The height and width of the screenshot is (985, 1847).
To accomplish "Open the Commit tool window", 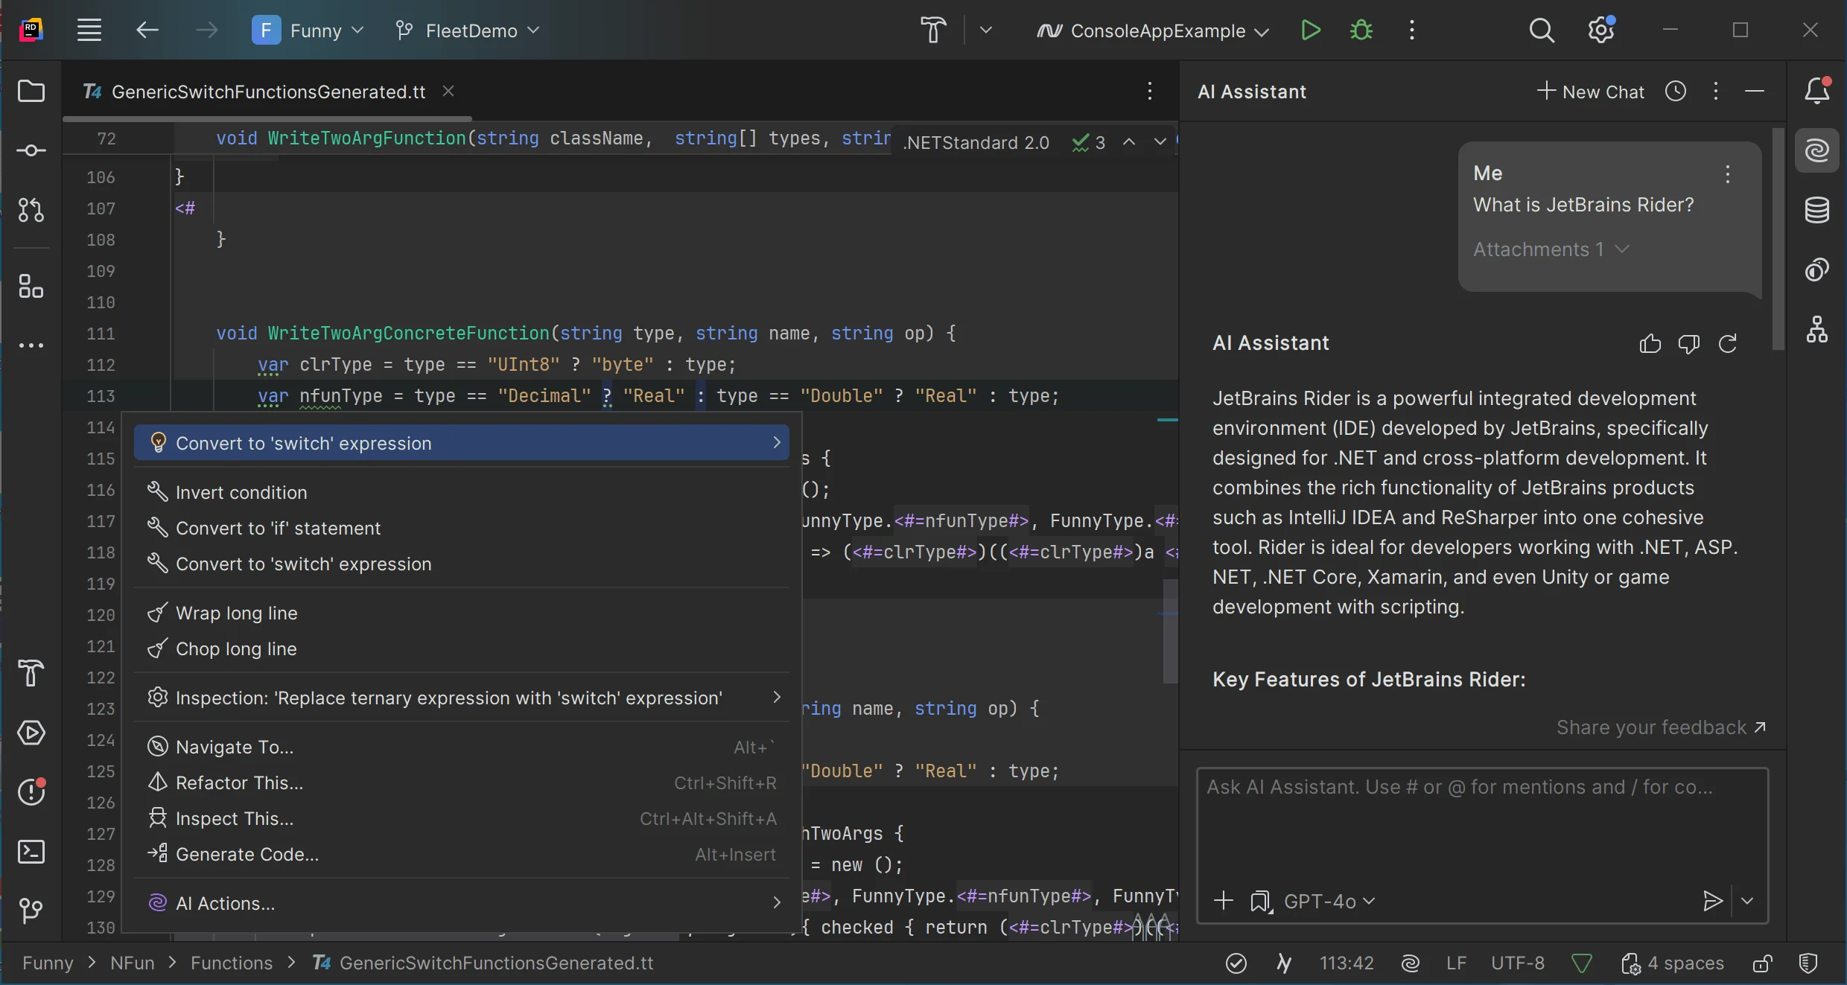I will [31, 150].
